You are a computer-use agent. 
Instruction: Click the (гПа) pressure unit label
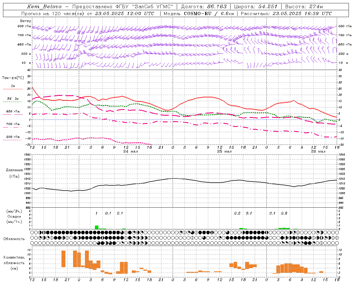pyautogui.click(x=14, y=177)
